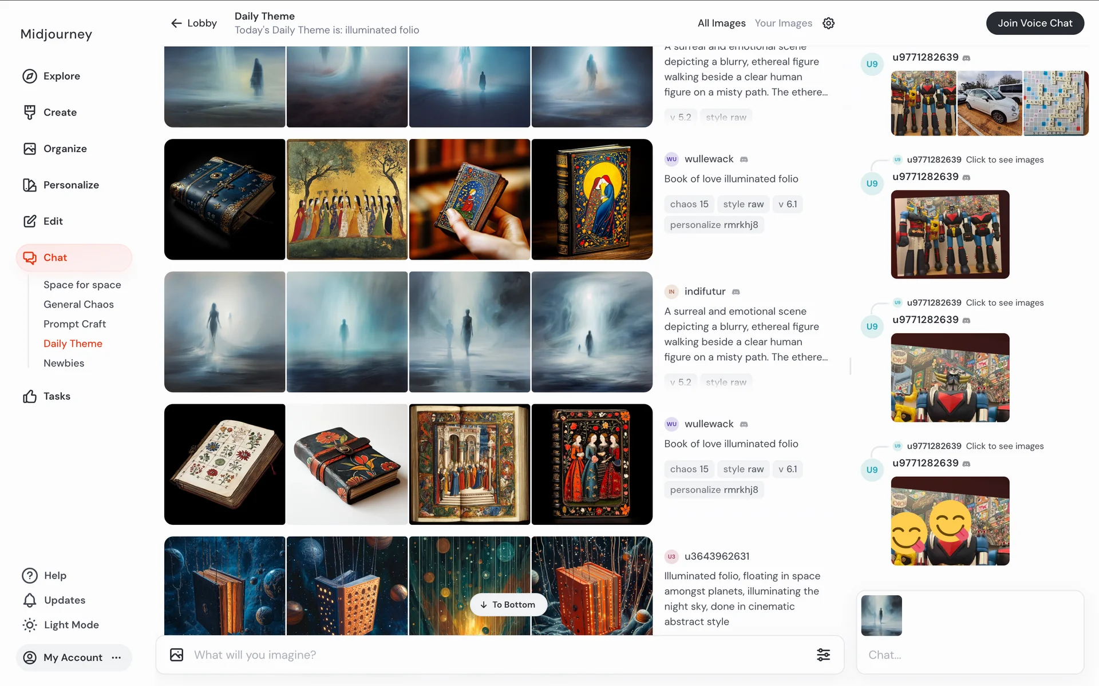The width and height of the screenshot is (1099, 686).
Task: Click the prompt settings sliders icon
Action: click(823, 655)
